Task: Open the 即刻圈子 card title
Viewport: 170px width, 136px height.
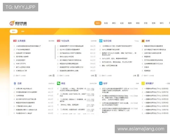Action: click(x=150, y=83)
